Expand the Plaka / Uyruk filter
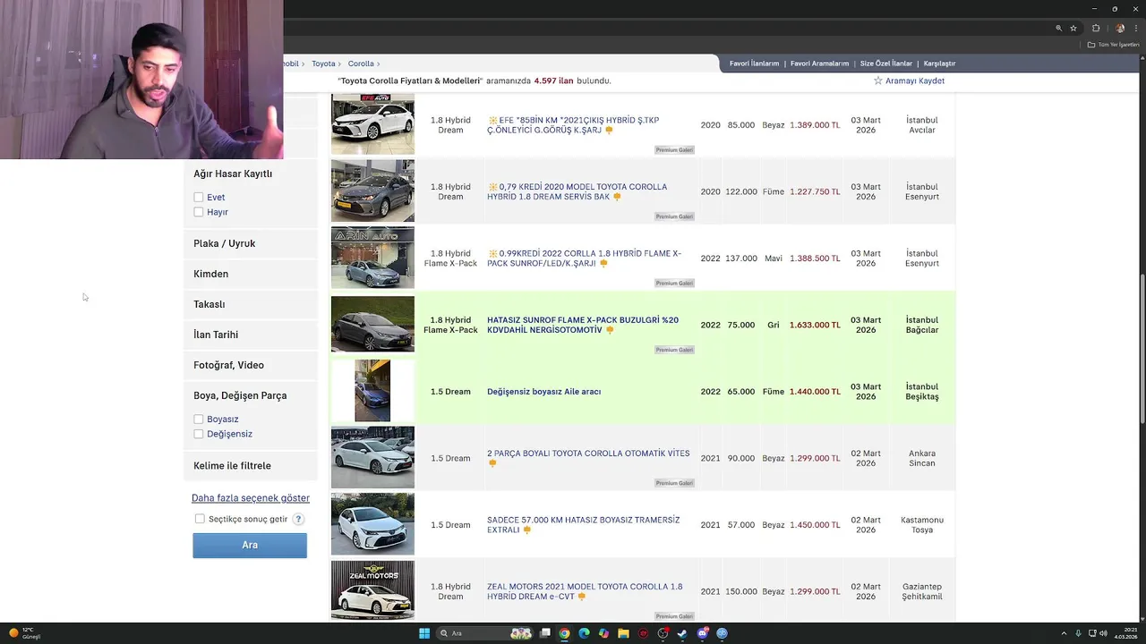 pyautogui.click(x=251, y=243)
